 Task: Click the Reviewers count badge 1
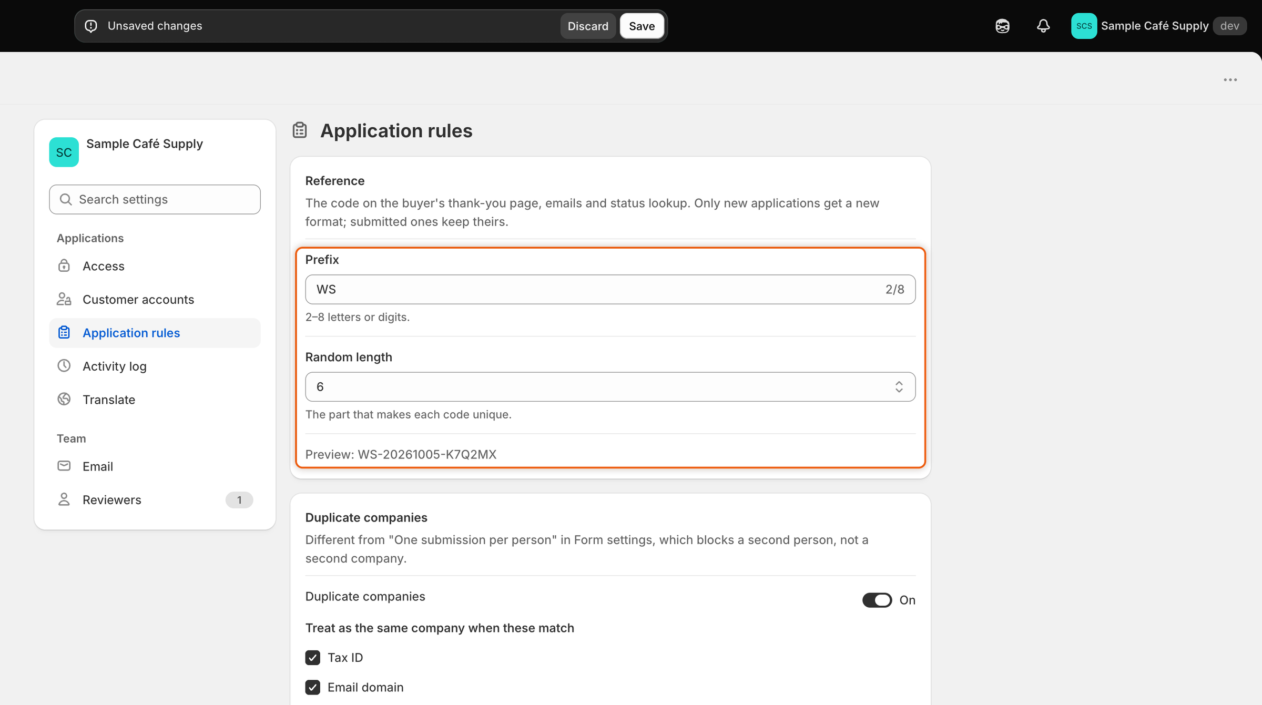[x=239, y=499]
